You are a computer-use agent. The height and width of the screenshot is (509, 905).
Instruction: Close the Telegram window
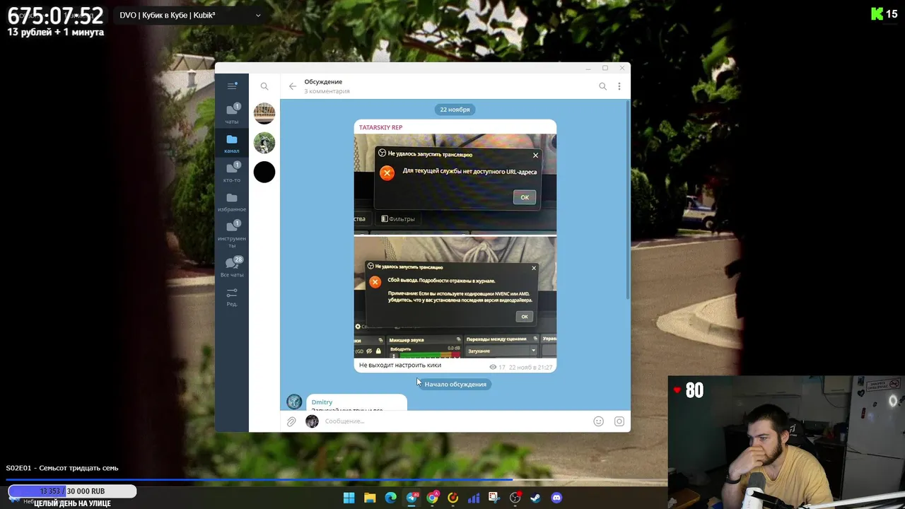pyautogui.click(x=622, y=69)
